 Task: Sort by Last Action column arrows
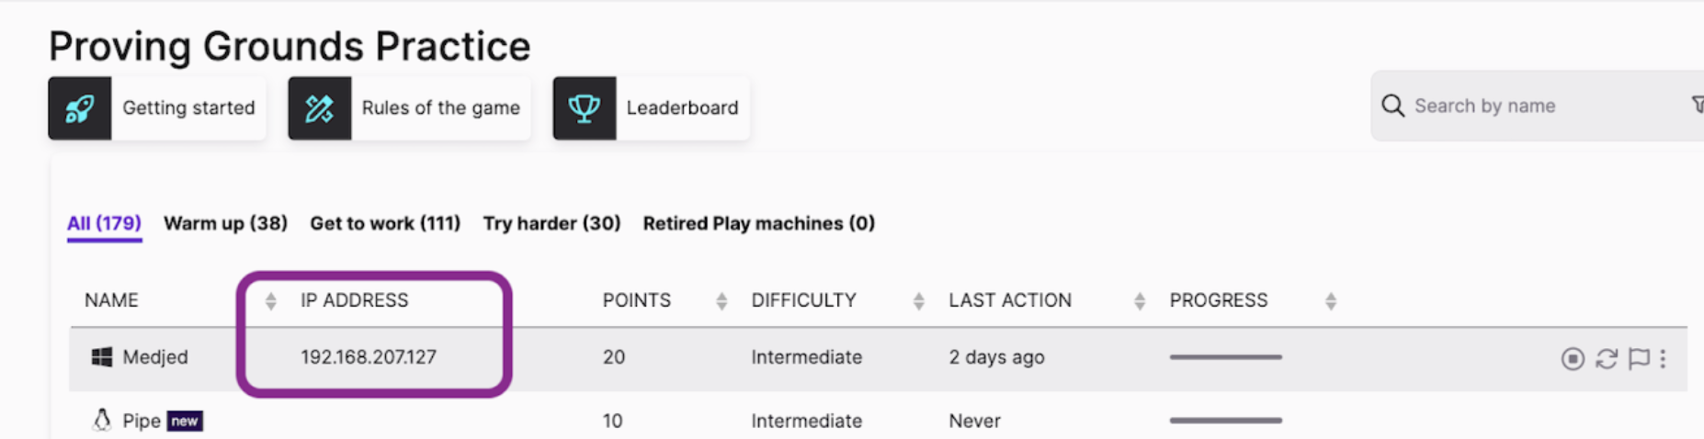pyautogui.click(x=1140, y=301)
